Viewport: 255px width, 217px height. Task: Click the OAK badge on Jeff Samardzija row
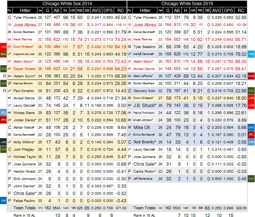click(x=251, y=179)
